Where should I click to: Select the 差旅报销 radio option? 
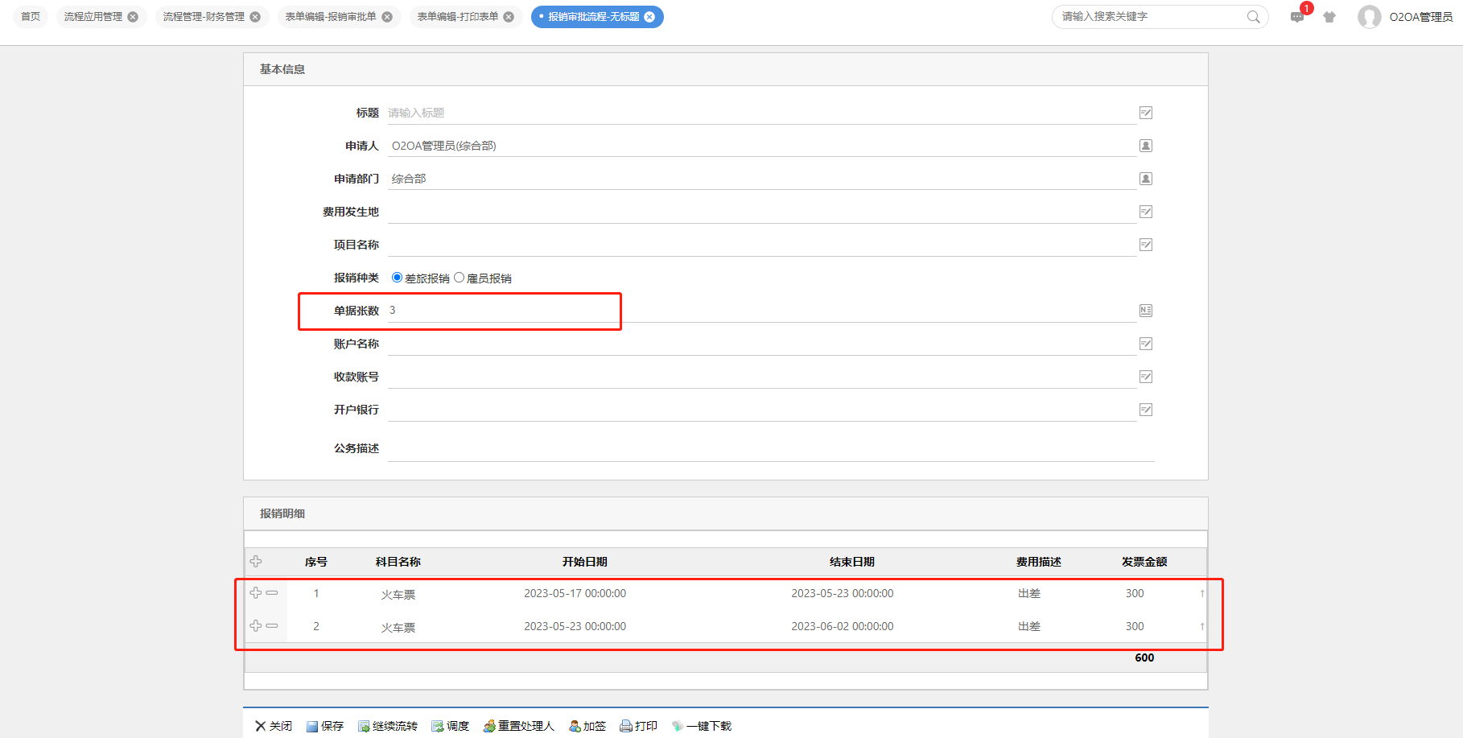point(397,278)
